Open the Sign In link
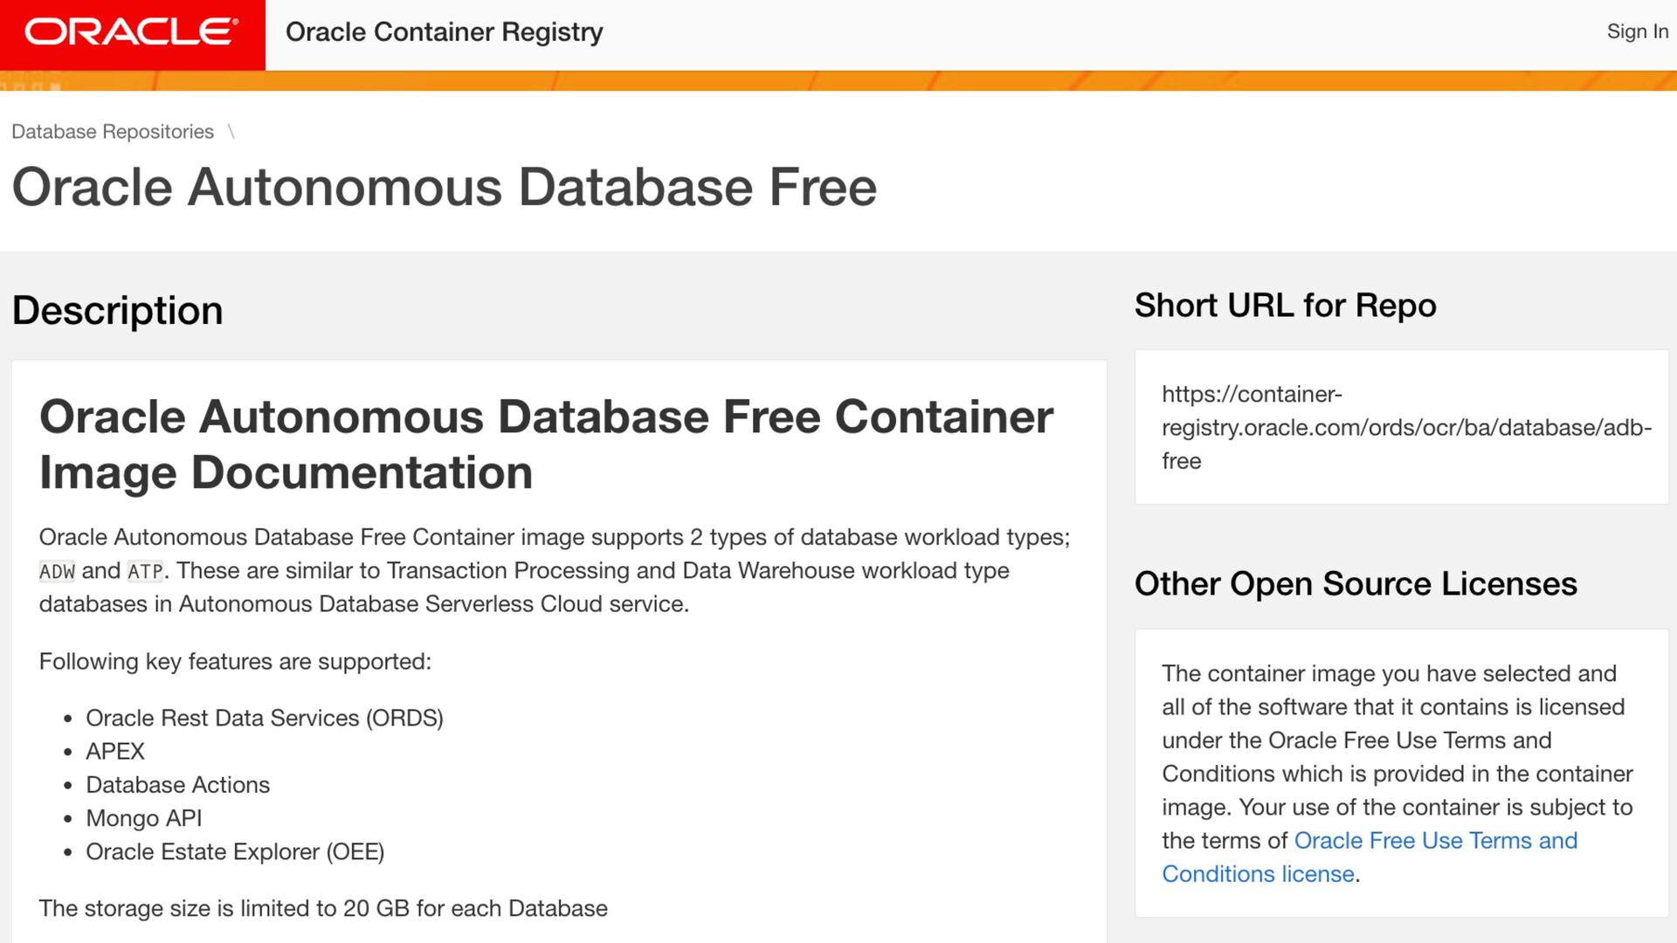Screen dimensions: 1677x943 [x=1637, y=31]
